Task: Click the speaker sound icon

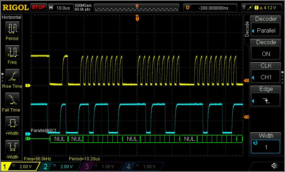Action: [x=274, y=166]
